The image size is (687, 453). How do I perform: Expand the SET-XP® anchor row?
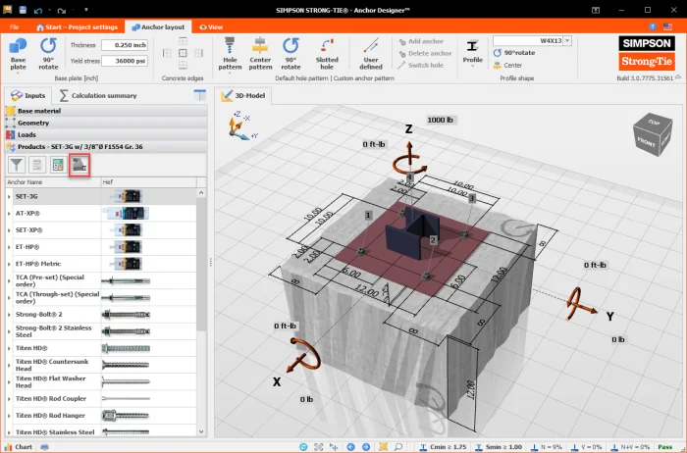9,230
